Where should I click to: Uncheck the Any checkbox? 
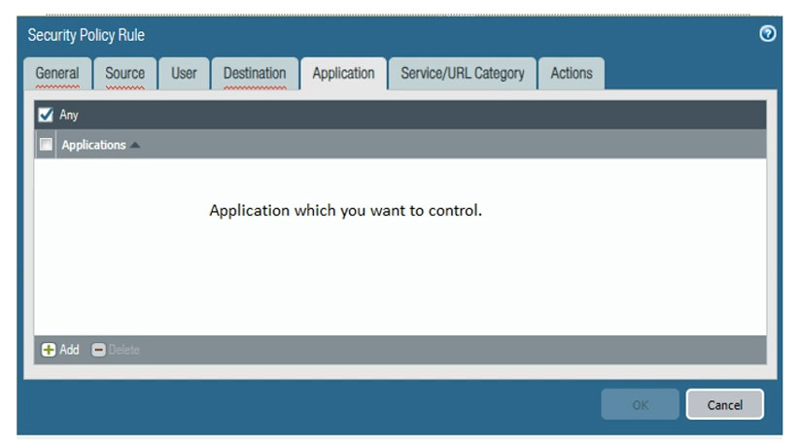(46, 115)
